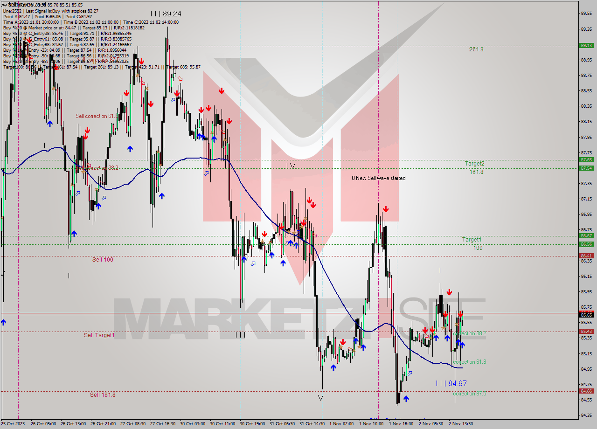Click the green 'correction 61.8' label

(x=469, y=362)
